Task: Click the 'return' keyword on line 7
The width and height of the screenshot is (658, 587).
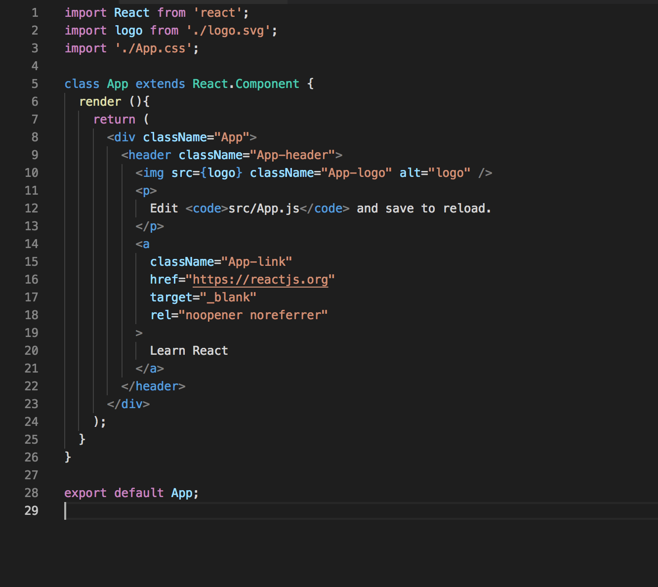Action: (115, 120)
